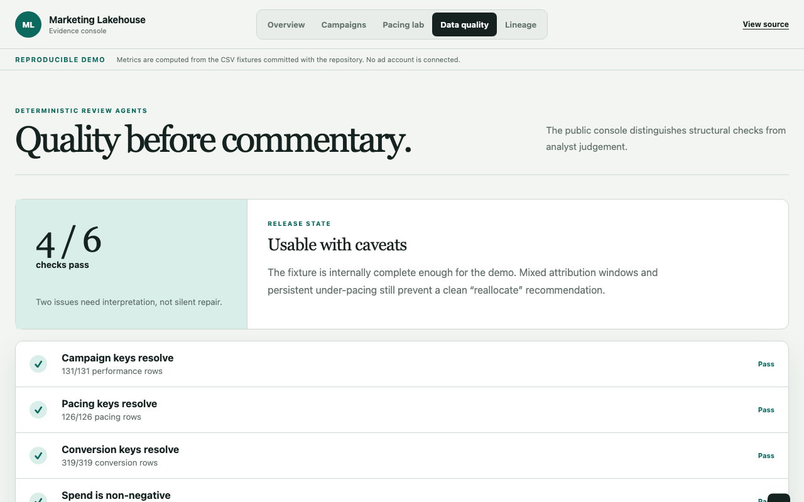804x502 pixels.
Task: Click the Campaign keys resolve check icon
Action: [38, 364]
